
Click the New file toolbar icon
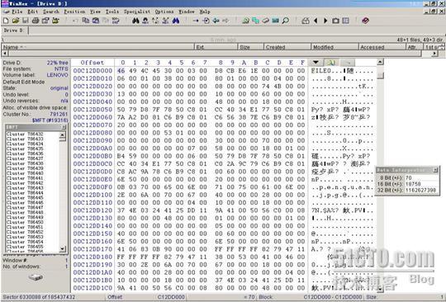6,21
